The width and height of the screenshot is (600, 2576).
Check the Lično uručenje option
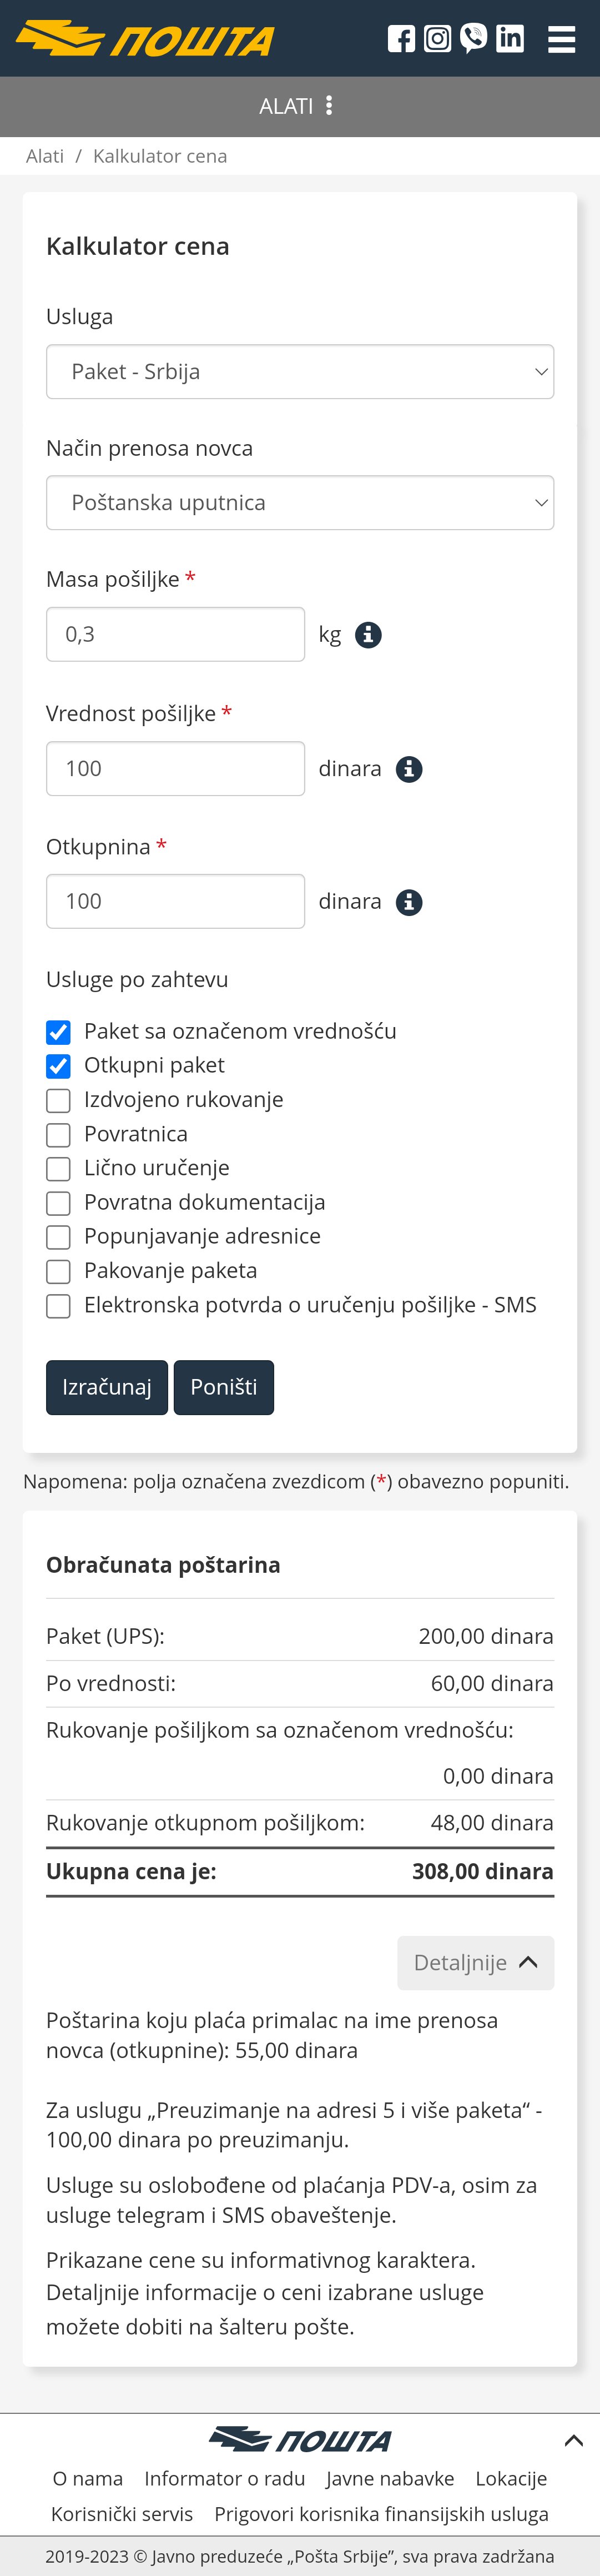coord(59,1169)
